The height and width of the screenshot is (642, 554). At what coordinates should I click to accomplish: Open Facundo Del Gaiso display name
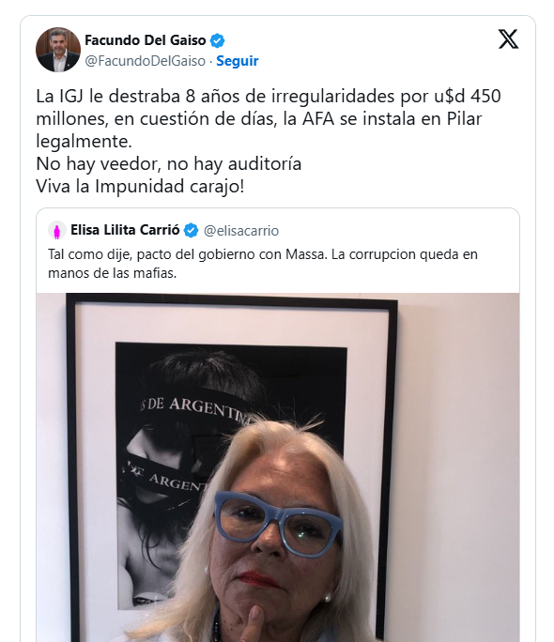pyautogui.click(x=146, y=40)
